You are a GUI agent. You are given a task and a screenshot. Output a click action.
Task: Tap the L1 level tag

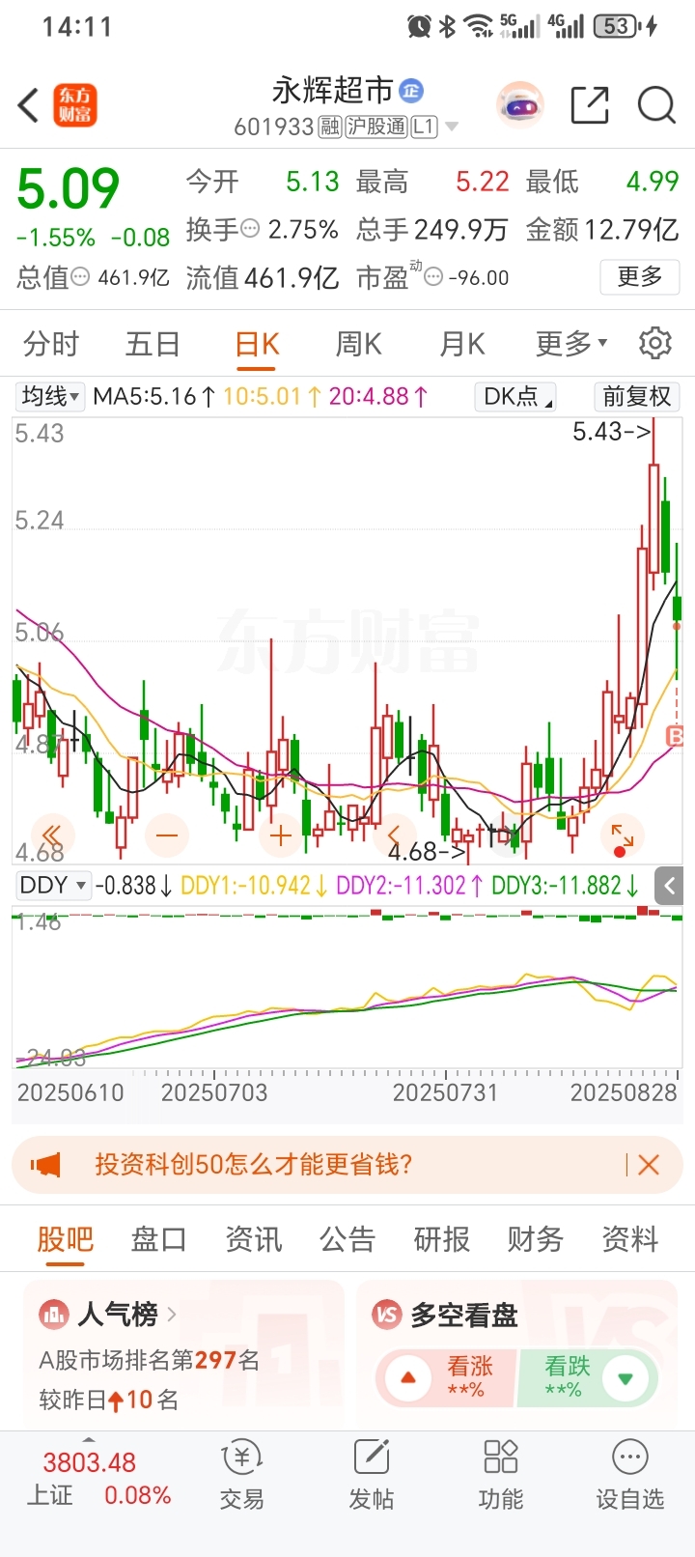tap(425, 127)
